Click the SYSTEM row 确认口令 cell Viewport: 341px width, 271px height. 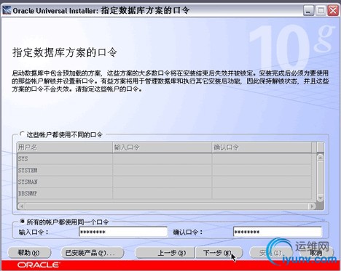point(262,170)
